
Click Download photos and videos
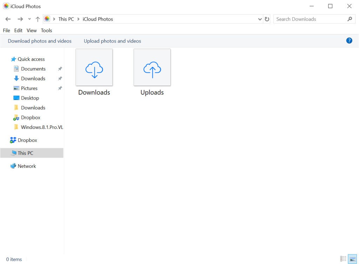40,41
